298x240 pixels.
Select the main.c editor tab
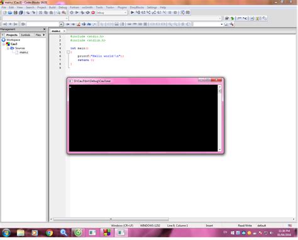(56, 31)
